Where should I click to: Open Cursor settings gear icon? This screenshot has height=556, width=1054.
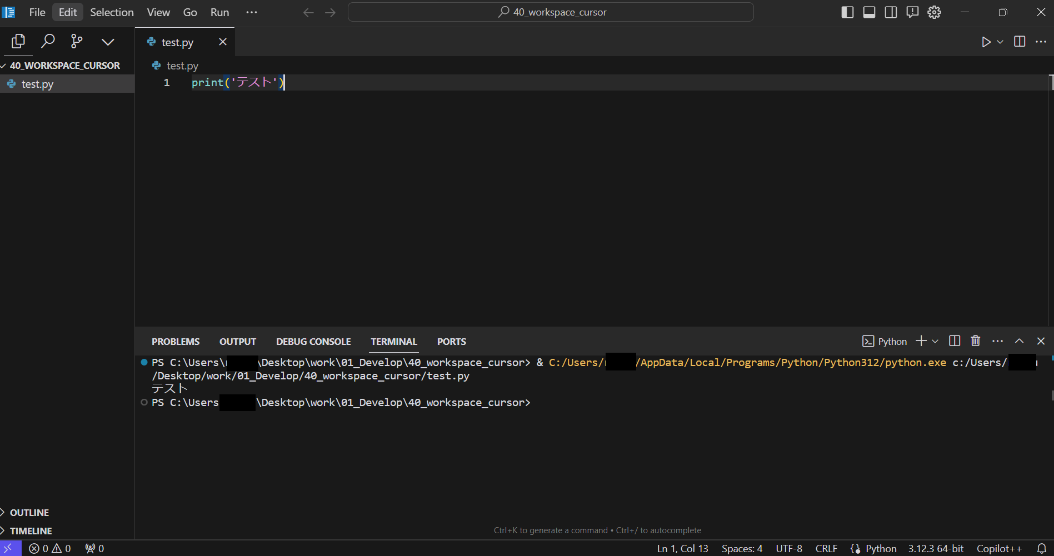935,12
